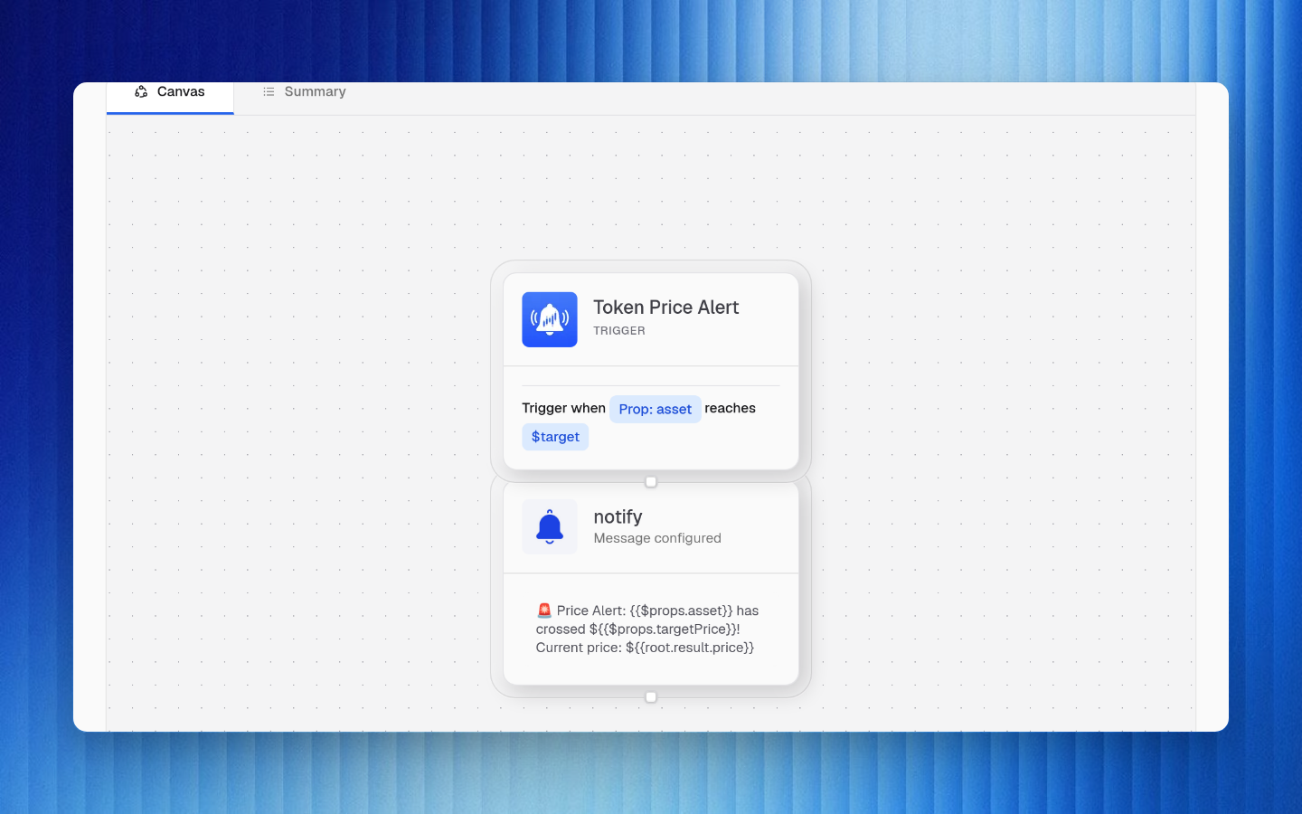
Task: Click the word 'reaches' in trigger
Action: coord(731,408)
